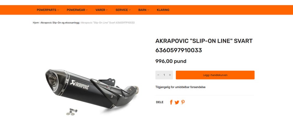The image size is (293, 139).
Task: Share product on Facebook icon
Action: click(x=171, y=102)
